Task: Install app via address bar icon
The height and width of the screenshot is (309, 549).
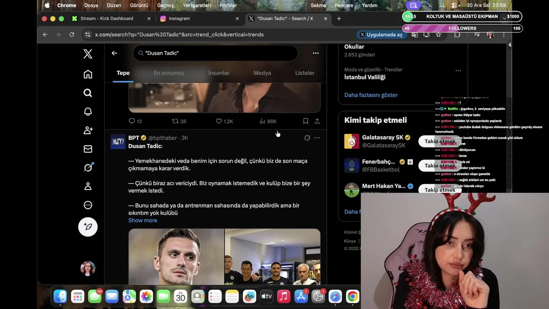Action: click(426, 35)
